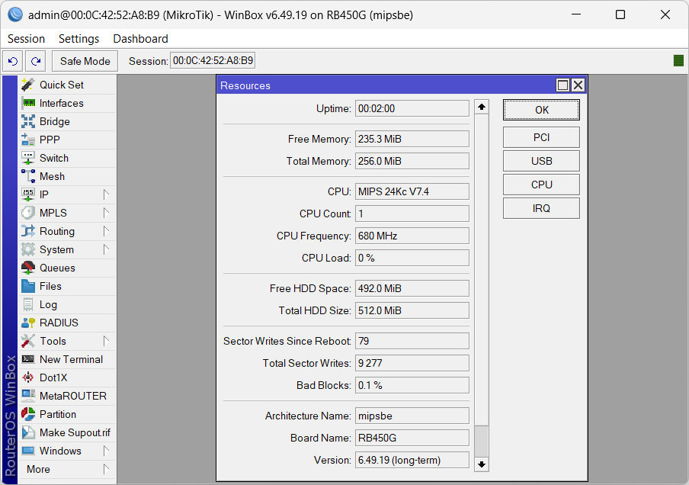Click the scrollbar up arrow
The width and height of the screenshot is (689, 485).
pyautogui.click(x=482, y=107)
